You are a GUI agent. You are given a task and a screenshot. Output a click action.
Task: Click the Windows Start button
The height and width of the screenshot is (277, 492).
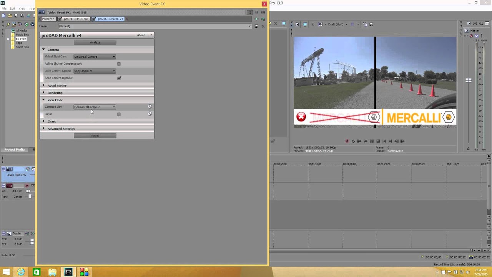[x=6, y=272]
